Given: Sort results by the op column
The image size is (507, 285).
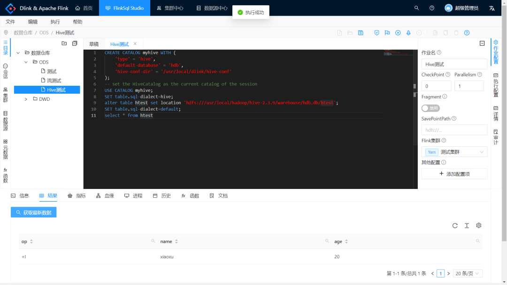Looking at the screenshot, I should pyautogui.click(x=31, y=241).
